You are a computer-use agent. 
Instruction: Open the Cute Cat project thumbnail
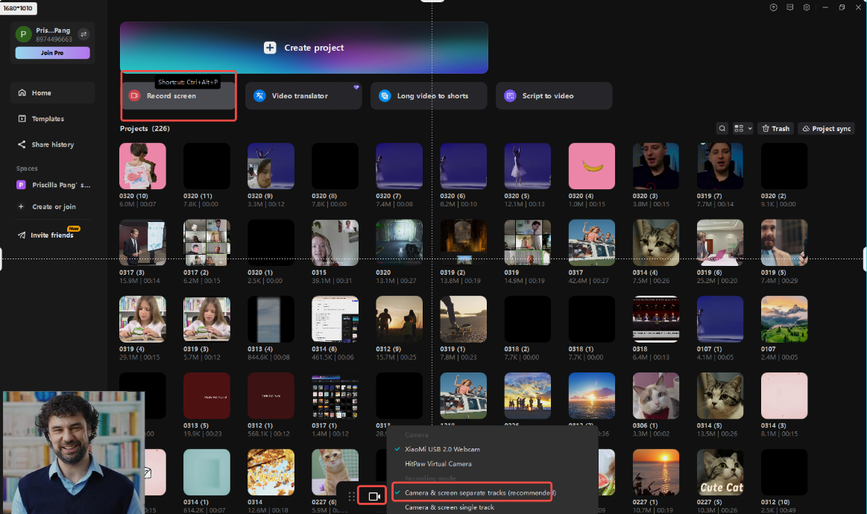719,472
